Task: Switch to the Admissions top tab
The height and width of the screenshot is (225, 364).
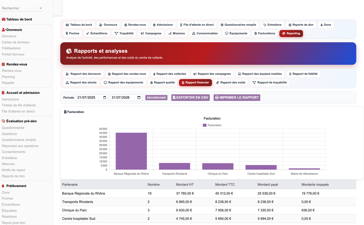Action: tap(163, 25)
